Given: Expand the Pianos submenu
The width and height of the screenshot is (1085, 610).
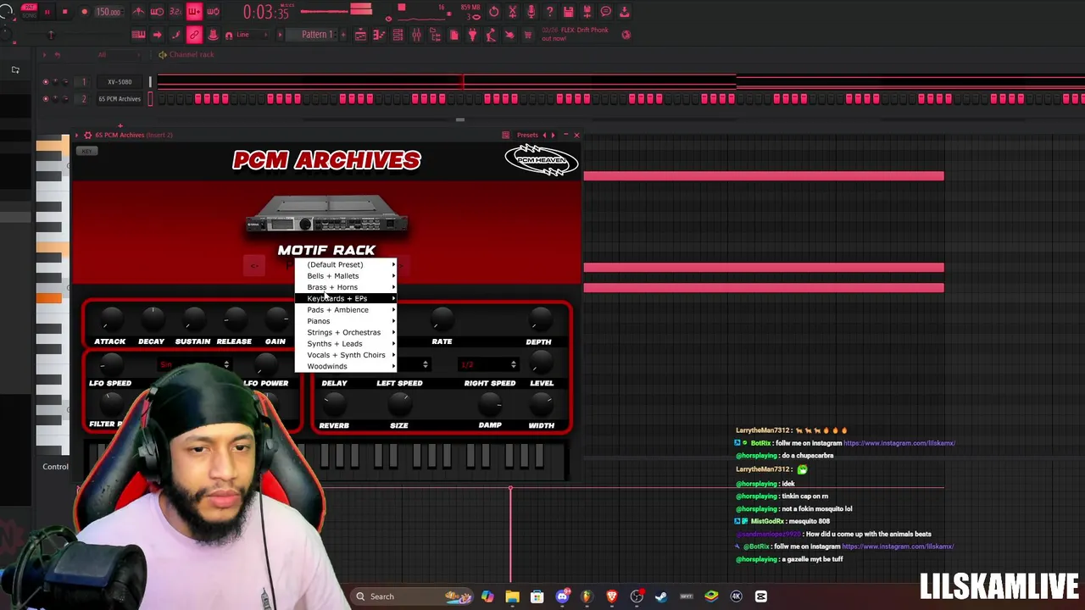Looking at the screenshot, I should click(x=346, y=321).
